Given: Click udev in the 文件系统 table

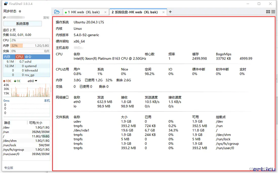Looking at the screenshot, I should click(77, 122).
